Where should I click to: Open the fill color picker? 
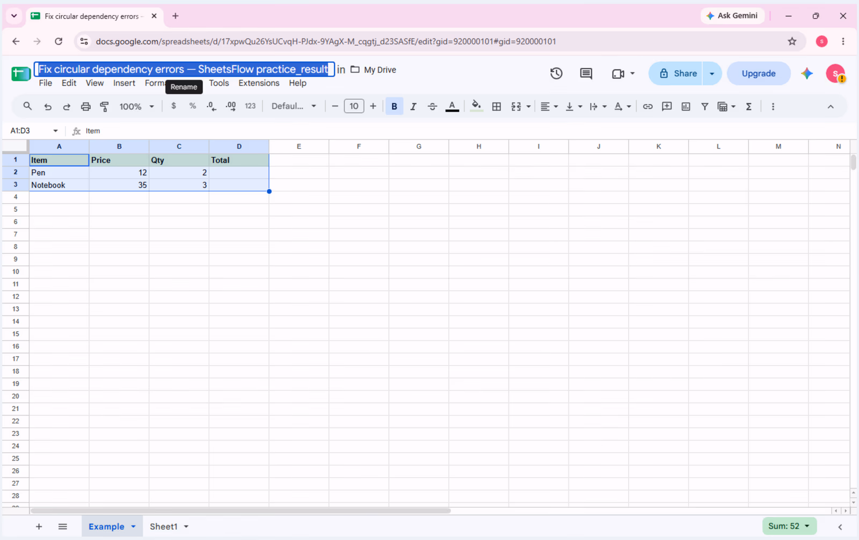[476, 106]
